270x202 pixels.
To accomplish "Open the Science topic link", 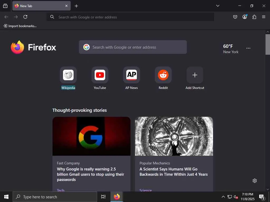I will tap(146, 190).
